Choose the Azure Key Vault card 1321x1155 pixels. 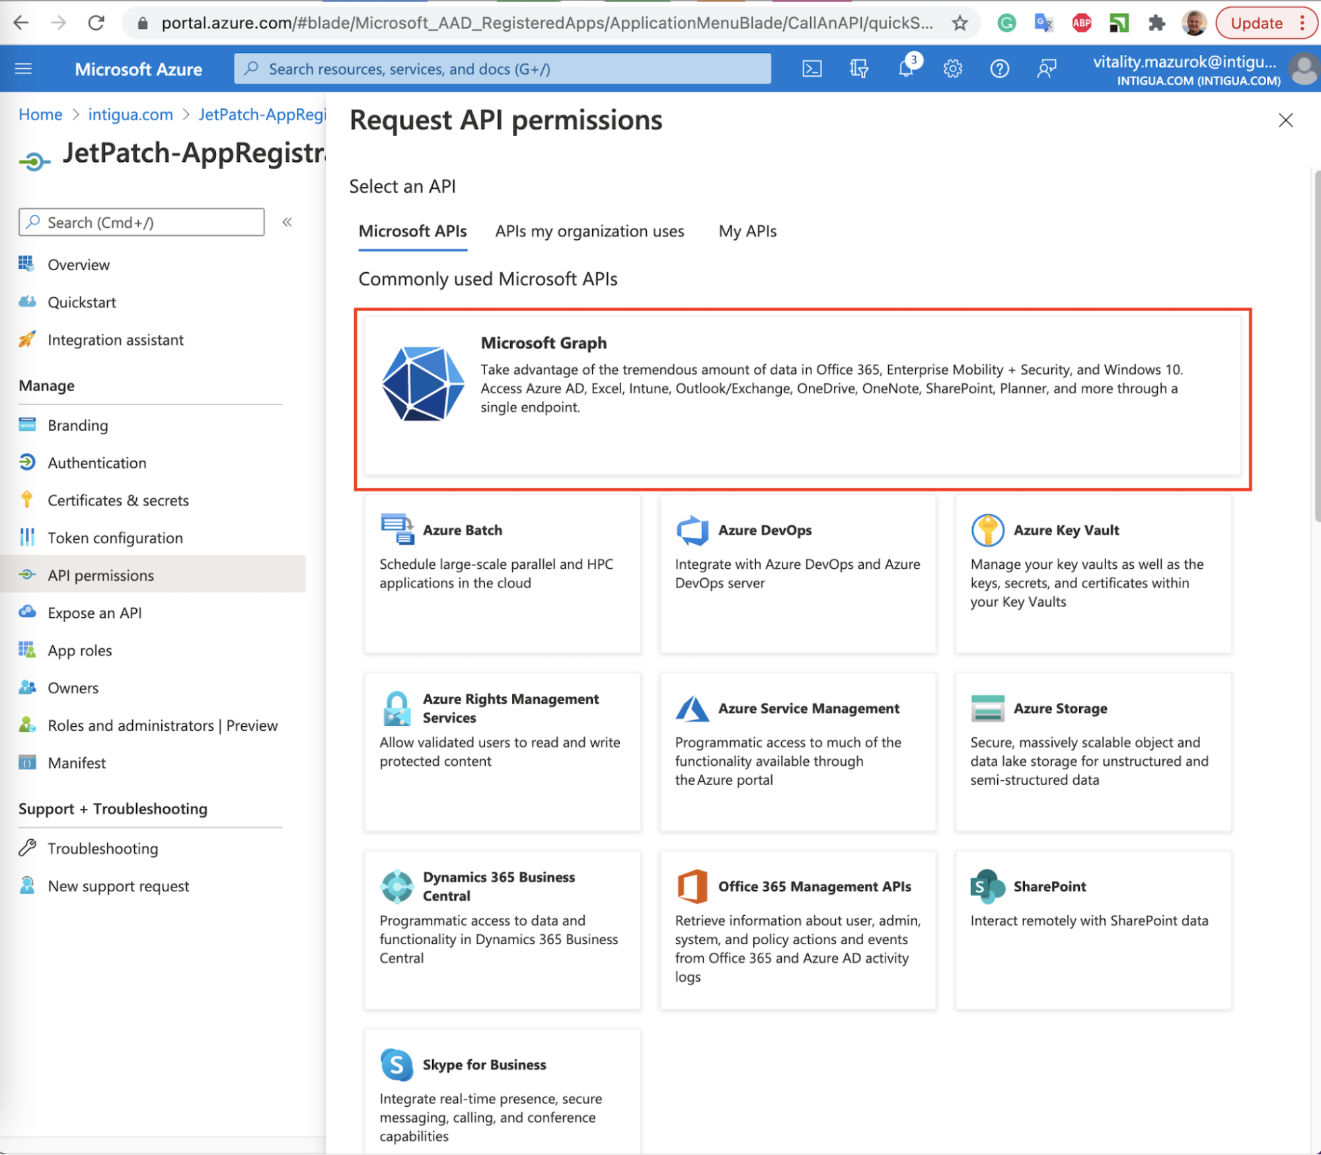click(1093, 574)
